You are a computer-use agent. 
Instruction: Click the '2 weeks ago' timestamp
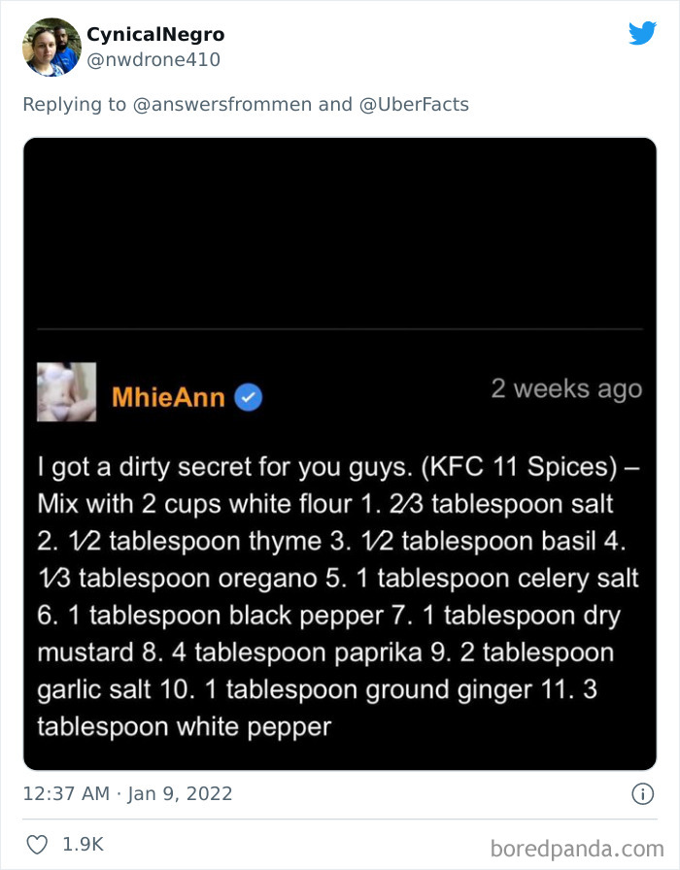[566, 389]
